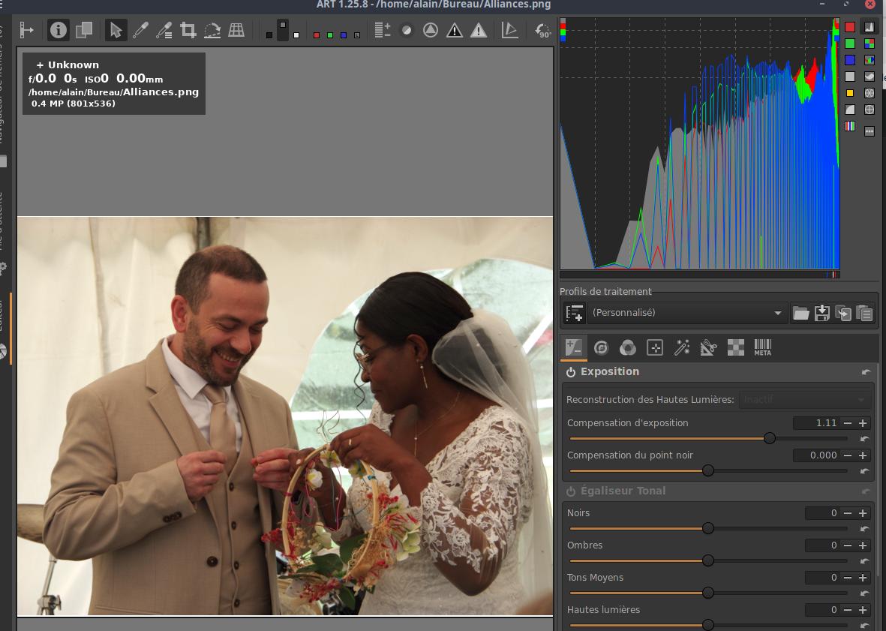Select the white balance eyedropper tool
886x631 pixels.
coord(140,30)
